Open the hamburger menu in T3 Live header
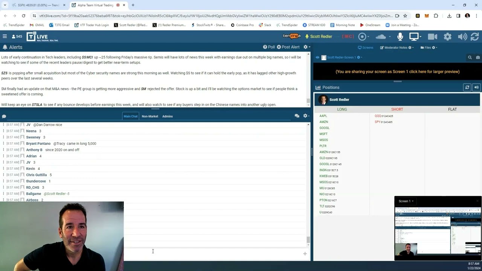 coord(5,37)
